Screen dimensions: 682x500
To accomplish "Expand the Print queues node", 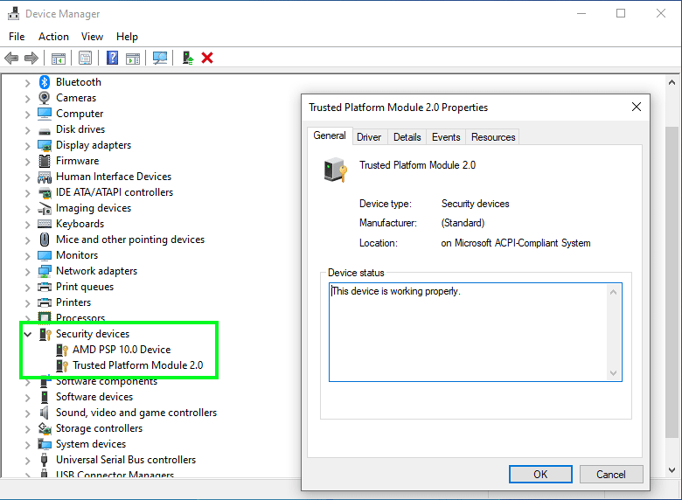I will pos(27,288).
